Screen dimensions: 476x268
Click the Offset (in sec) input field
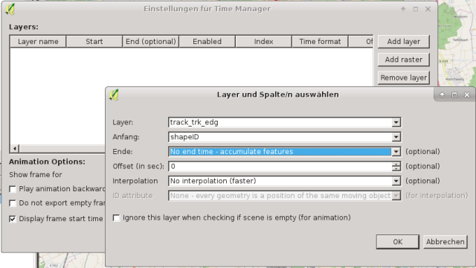tap(280, 166)
